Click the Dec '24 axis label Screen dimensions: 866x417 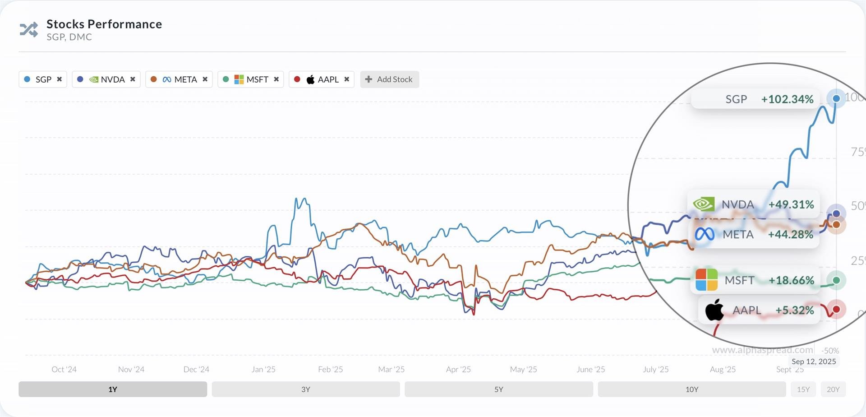point(196,369)
